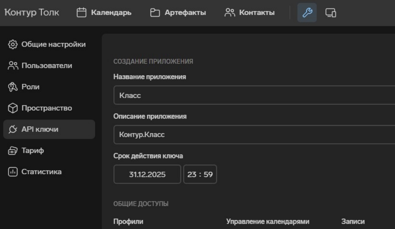Click the wrench administration icon
Screen dimensions: 395x229
pos(307,13)
